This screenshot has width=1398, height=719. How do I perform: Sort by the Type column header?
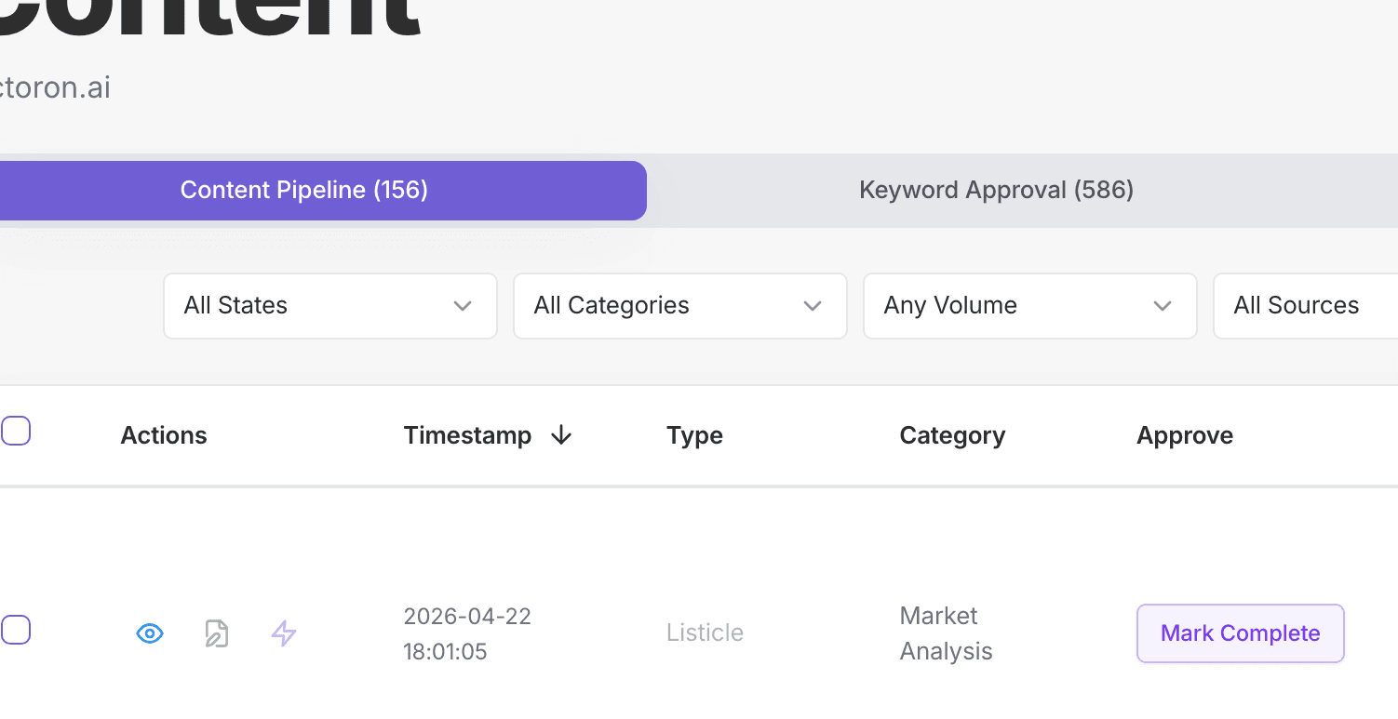pos(694,434)
